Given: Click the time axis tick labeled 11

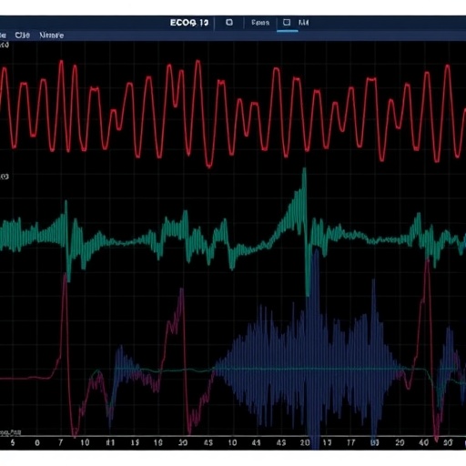Looking at the screenshot, I should click(110, 442).
